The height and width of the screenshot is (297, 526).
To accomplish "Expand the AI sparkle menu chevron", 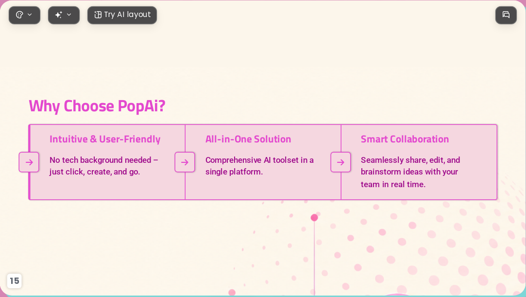I will (x=69, y=15).
